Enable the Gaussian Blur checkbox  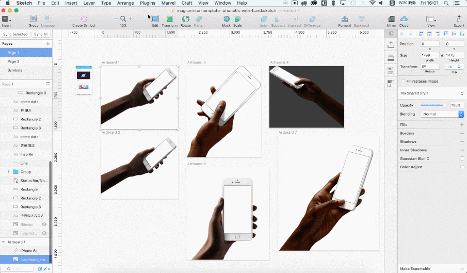(x=462, y=158)
